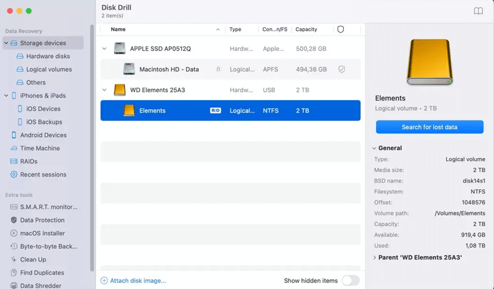Sort by the Type column header
494x289 pixels.
coord(235,29)
